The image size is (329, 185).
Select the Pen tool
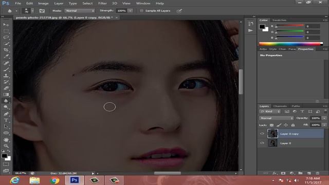point(6,114)
